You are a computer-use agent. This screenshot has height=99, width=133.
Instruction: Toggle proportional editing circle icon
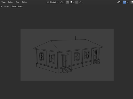(x=77, y=2)
